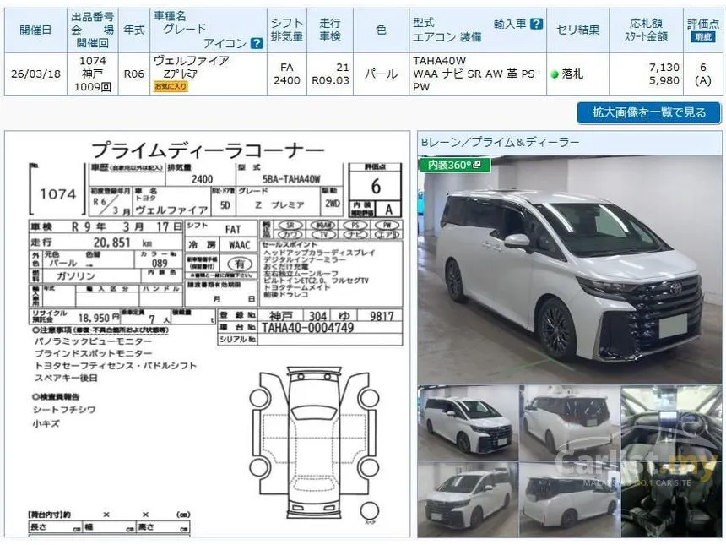
Task: Click the お気に入り favorite tag
Action: [171, 86]
